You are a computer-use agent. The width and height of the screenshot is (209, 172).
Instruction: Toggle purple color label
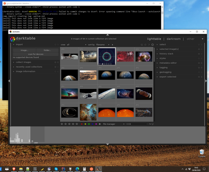pos(96,124)
